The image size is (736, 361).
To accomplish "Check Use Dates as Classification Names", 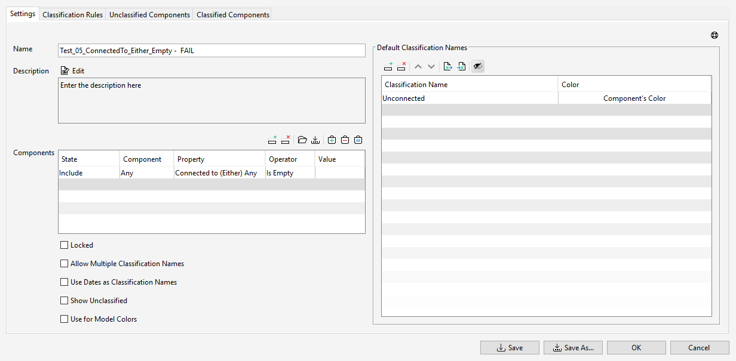I will [x=65, y=282].
